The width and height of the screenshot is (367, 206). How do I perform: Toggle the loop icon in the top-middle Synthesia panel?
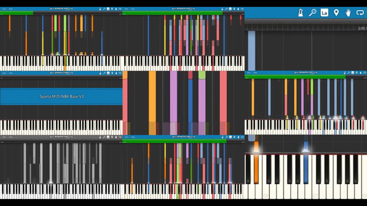tap(242, 9)
